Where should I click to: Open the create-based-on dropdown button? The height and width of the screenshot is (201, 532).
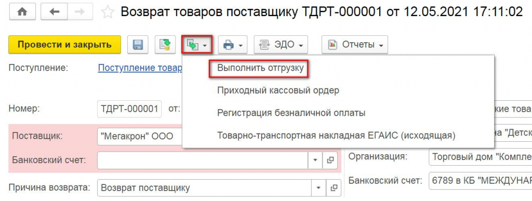pos(197,44)
